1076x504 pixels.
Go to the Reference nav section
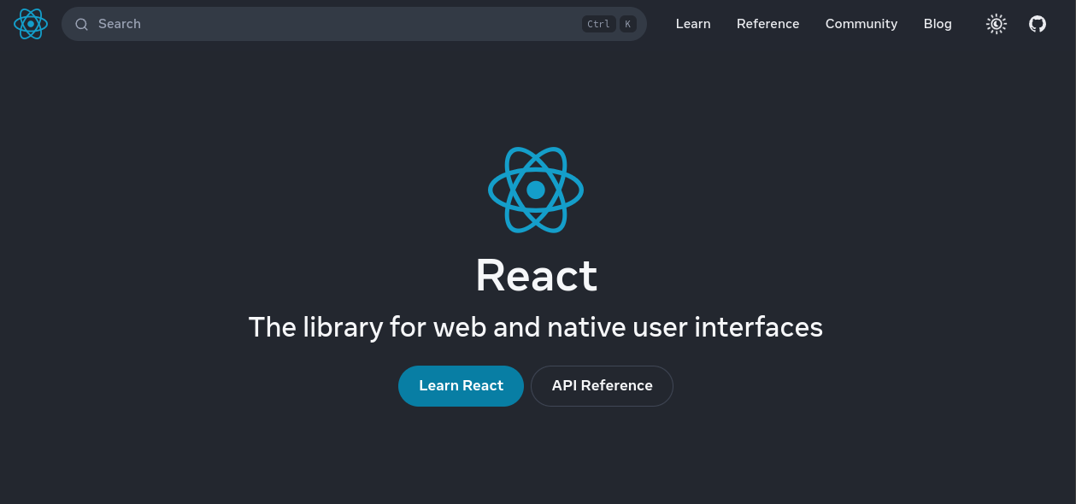tap(767, 24)
